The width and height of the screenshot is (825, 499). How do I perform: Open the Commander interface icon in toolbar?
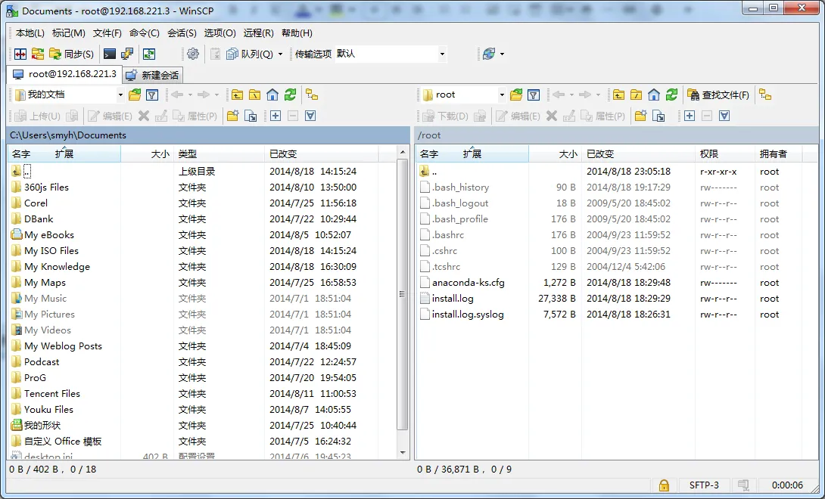coord(20,54)
